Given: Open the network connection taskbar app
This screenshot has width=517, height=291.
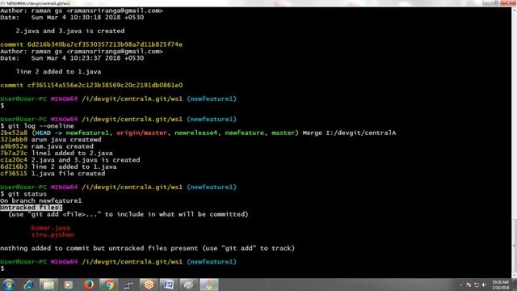Looking at the screenshot, I should tap(128, 285).
